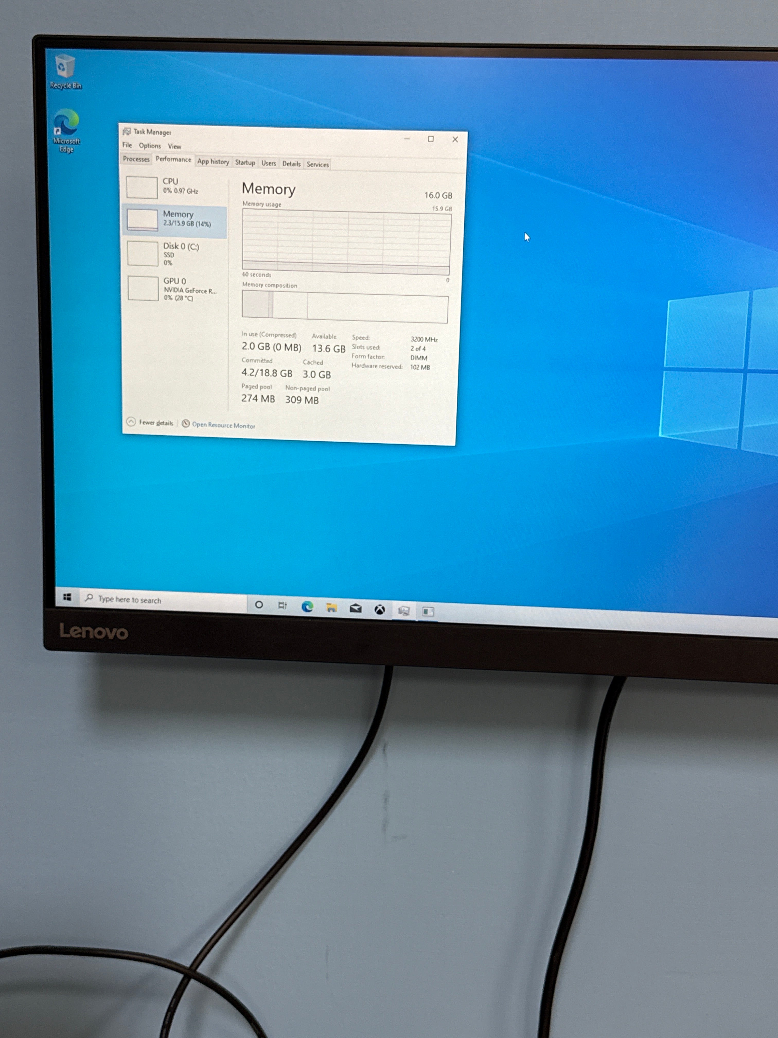Click the Task Manager title bar icon
778x1038 pixels.
127,131
